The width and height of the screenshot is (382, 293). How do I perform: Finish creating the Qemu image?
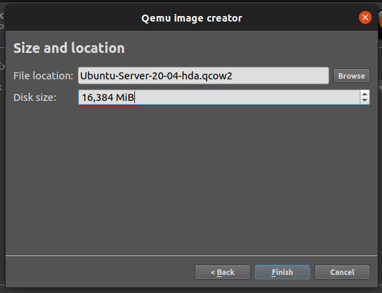282,272
